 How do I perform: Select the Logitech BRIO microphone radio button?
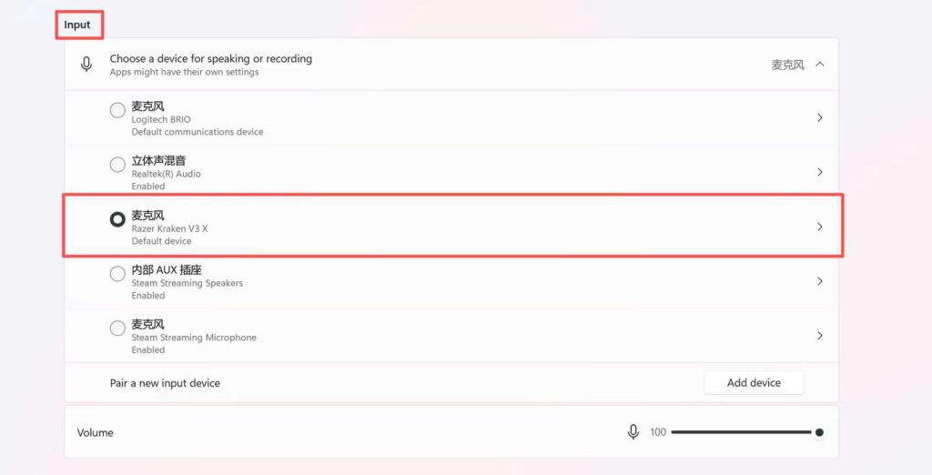point(117,110)
